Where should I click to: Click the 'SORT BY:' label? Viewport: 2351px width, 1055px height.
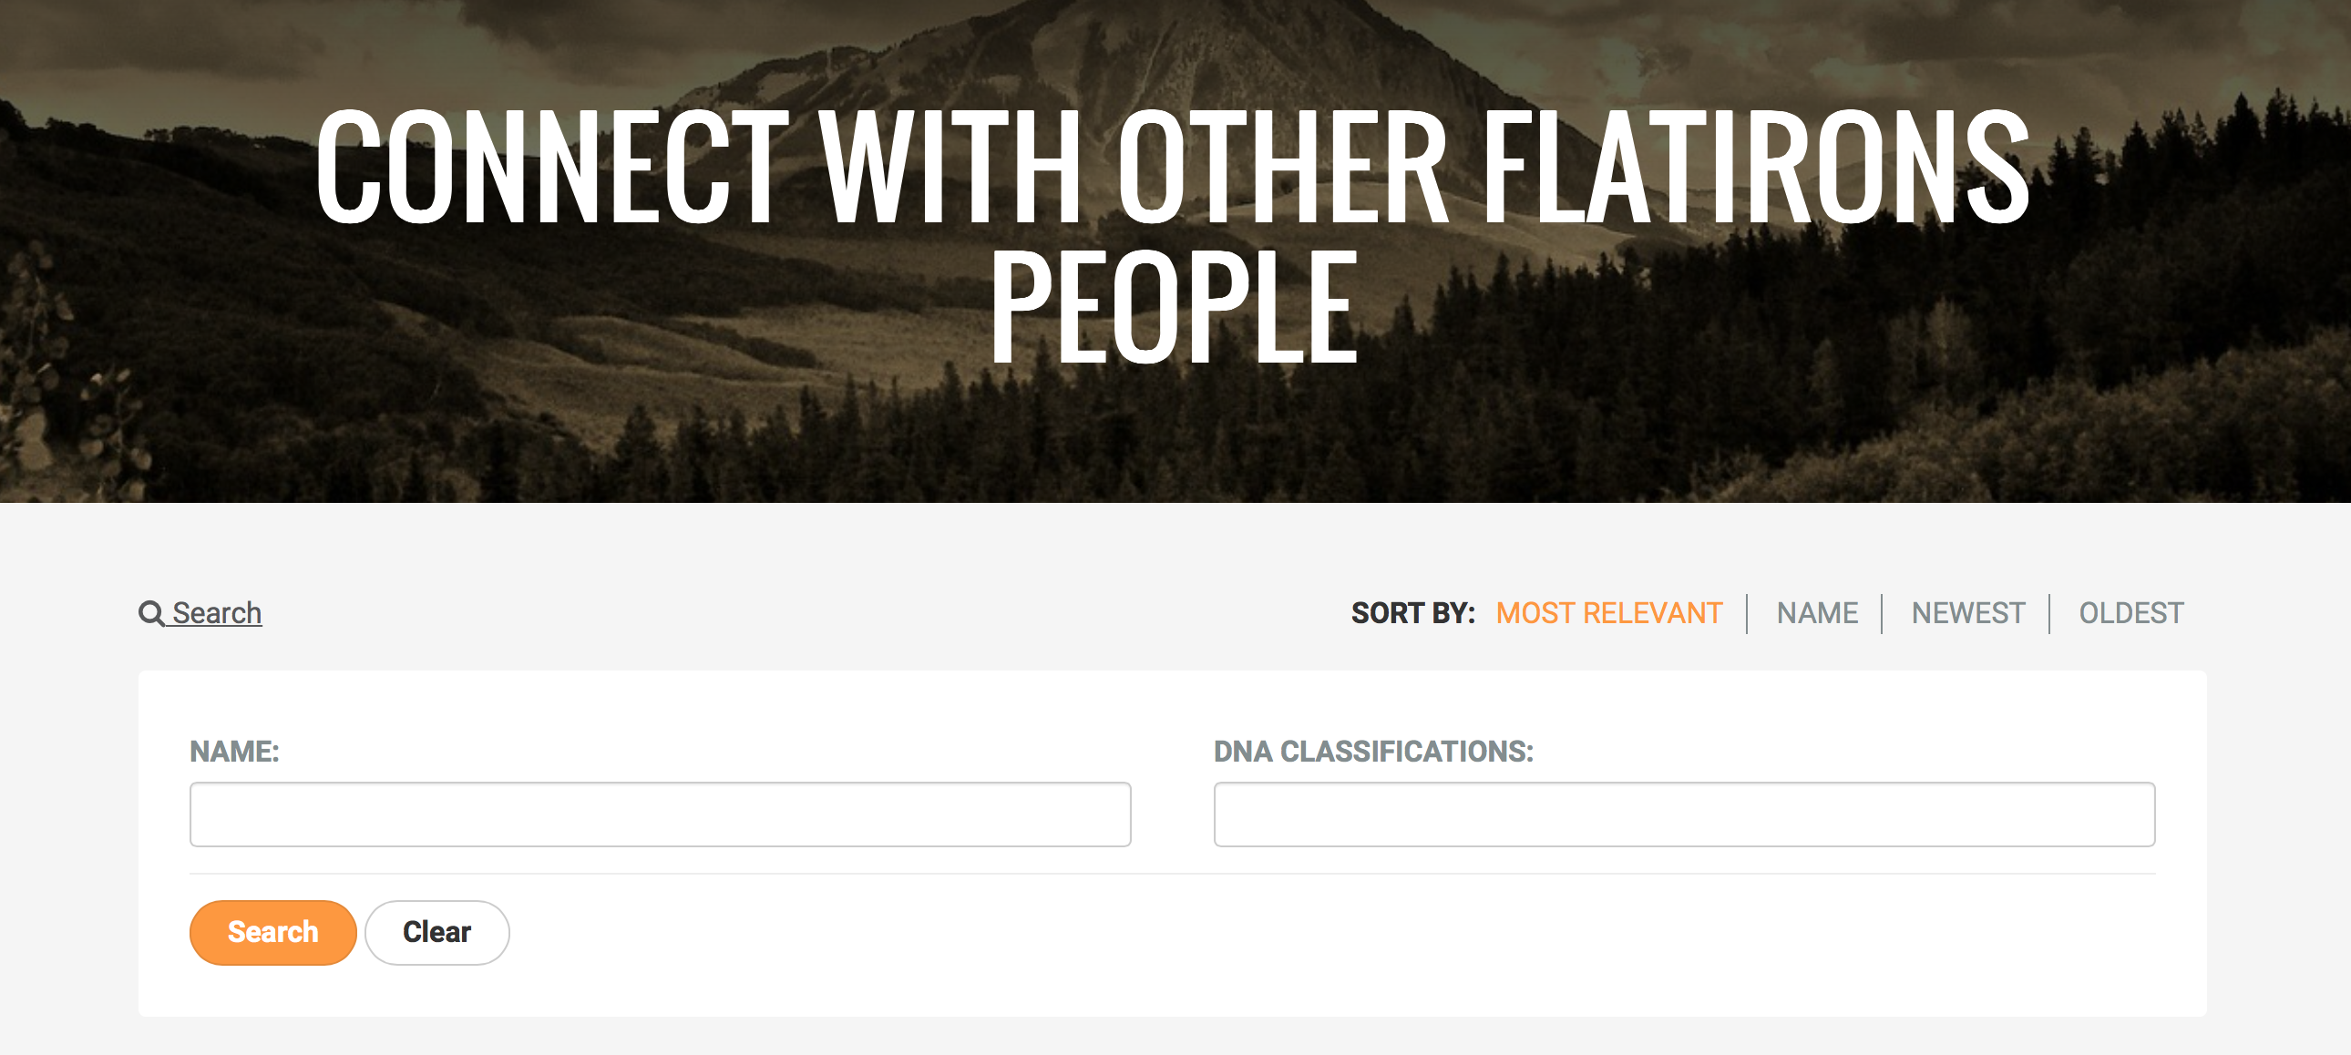(1412, 613)
